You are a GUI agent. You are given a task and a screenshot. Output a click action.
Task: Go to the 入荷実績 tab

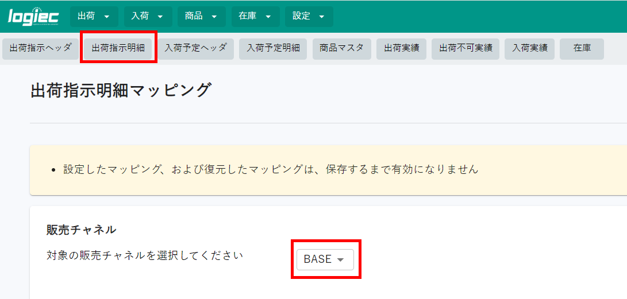click(529, 49)
